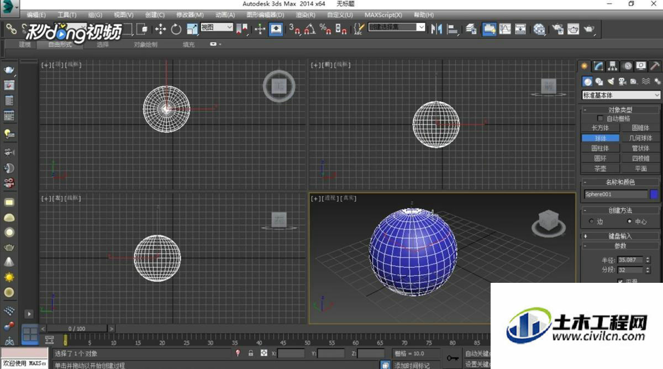Open the Render Setup teapot icon
The width and height of the screenshot is (663, 369).
[x=558, y=29]
